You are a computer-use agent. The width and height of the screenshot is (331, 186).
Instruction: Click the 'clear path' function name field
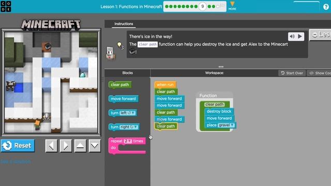214,104
